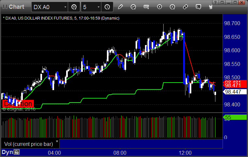Click the 08:00 time axis label
Image resolution: width=248 pixels, height=157 pixels.
(120, 153)
